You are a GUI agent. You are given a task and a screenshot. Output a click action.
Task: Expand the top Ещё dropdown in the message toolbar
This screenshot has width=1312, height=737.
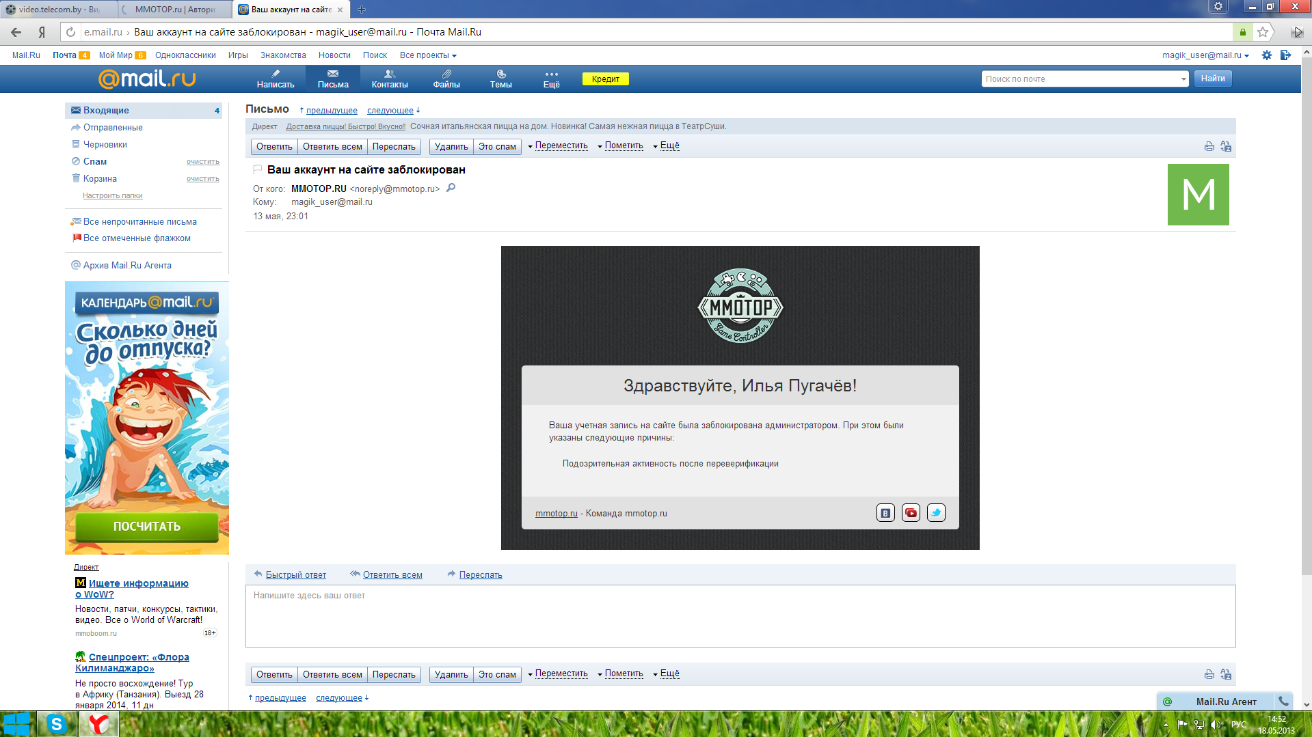click(x=666, y=145)
